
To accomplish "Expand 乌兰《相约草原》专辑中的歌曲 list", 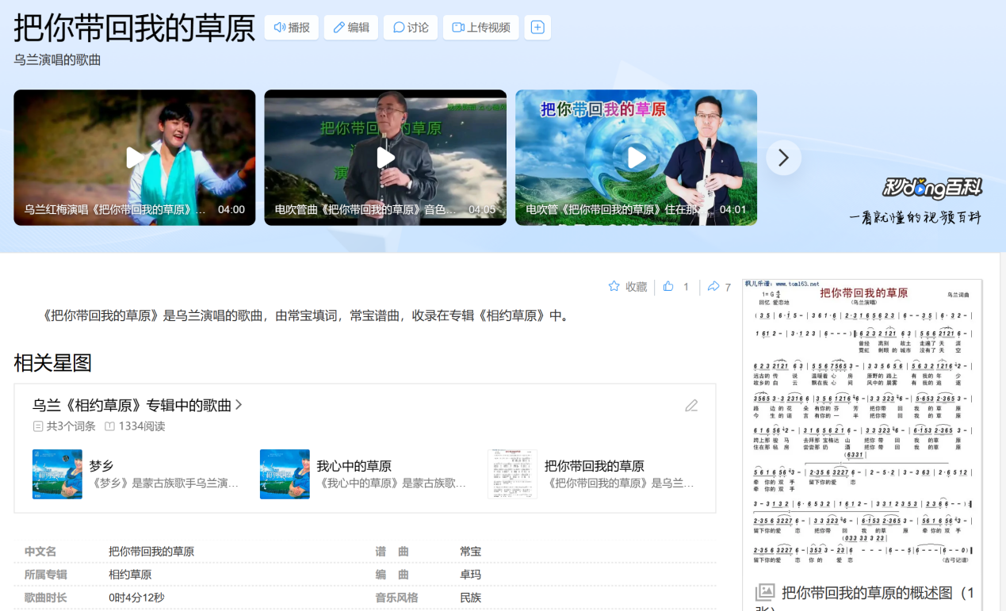I will (137, 405).
